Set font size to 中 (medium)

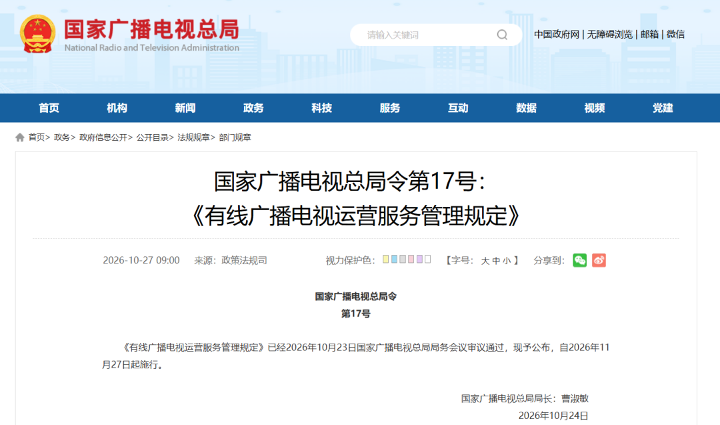tap(497, 261)
